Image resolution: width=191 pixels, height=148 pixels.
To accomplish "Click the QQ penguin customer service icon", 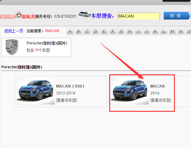I will [19, 14].
